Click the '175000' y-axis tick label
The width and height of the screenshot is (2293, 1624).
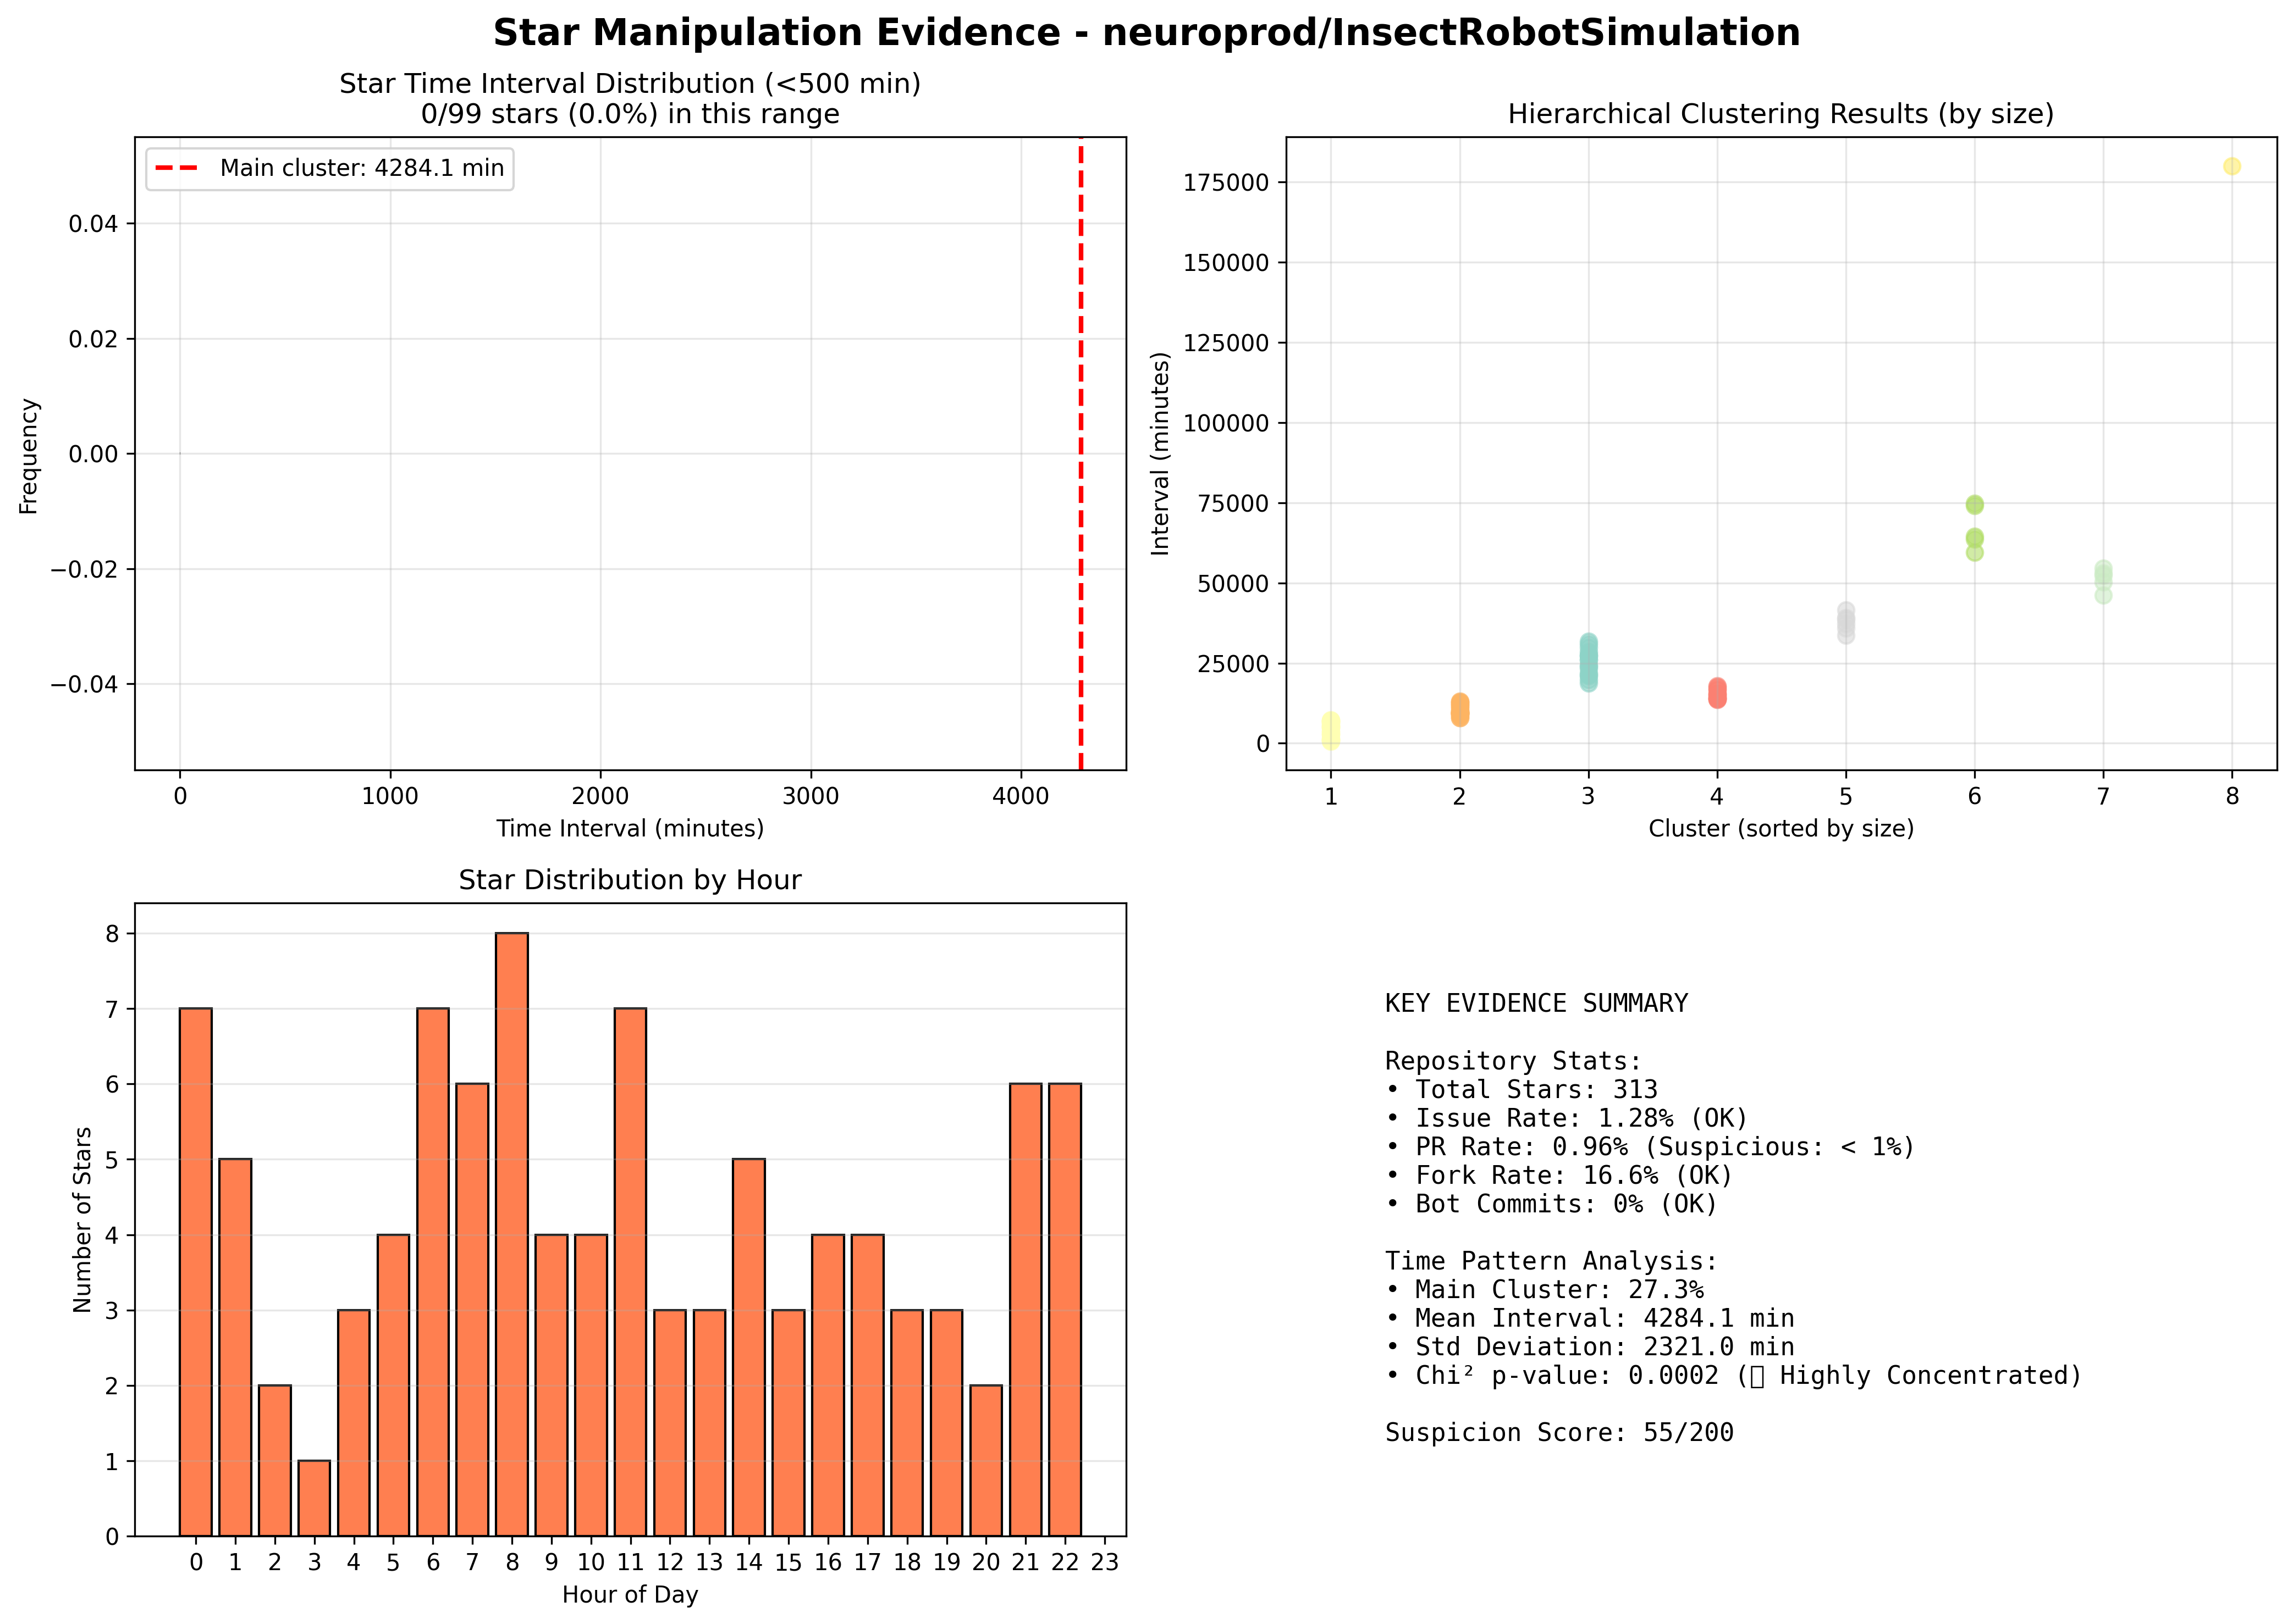pyautogui.click(x=1226, y=183)
